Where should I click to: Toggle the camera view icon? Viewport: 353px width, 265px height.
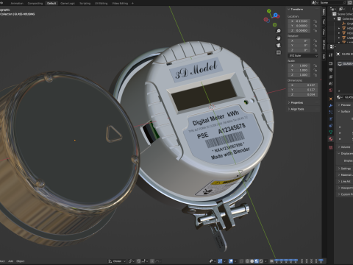click(x=279, y=46)
